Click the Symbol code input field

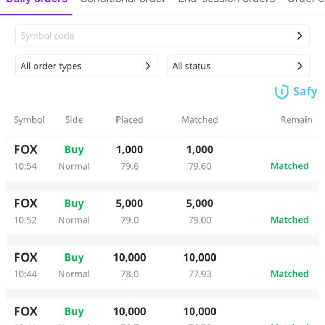pos(152,36)
